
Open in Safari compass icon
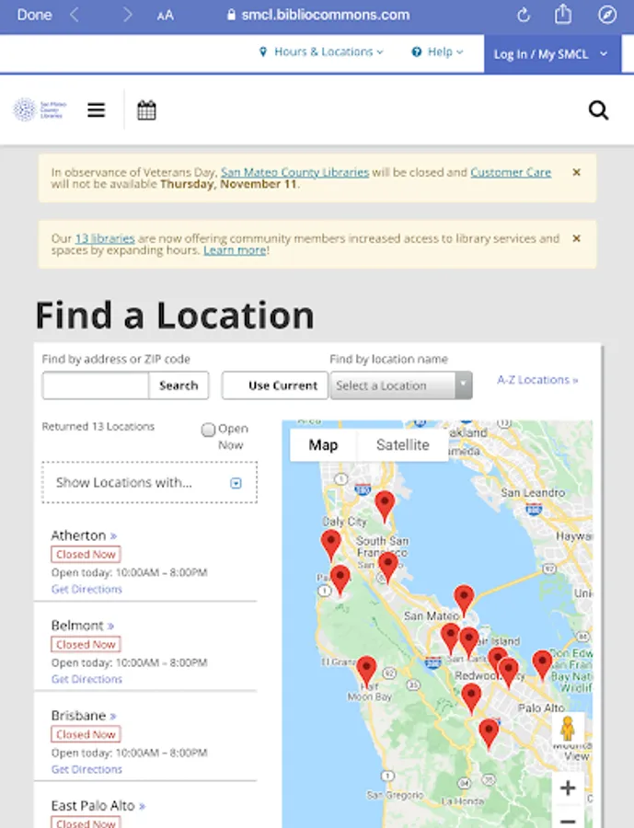607,15
